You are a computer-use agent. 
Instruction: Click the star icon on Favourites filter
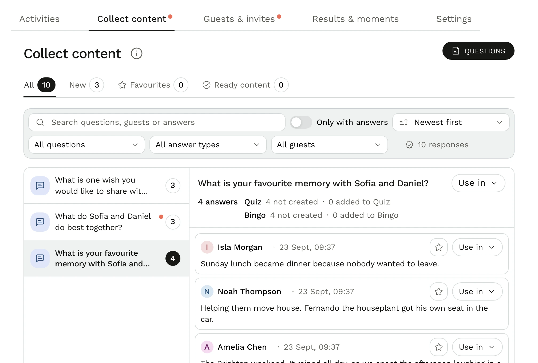[x=122, y=85]
